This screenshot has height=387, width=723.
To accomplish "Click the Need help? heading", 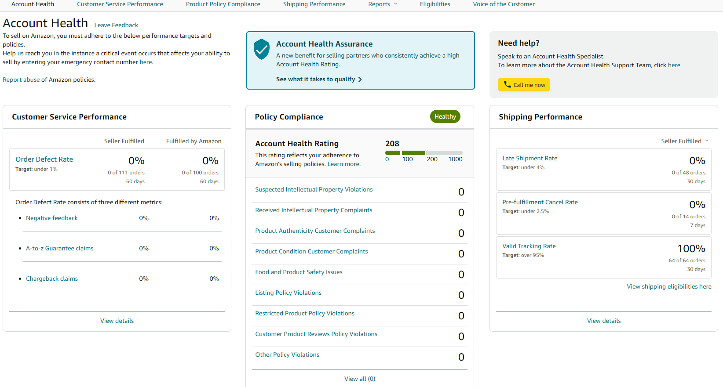I will click(x=519, y=43).
